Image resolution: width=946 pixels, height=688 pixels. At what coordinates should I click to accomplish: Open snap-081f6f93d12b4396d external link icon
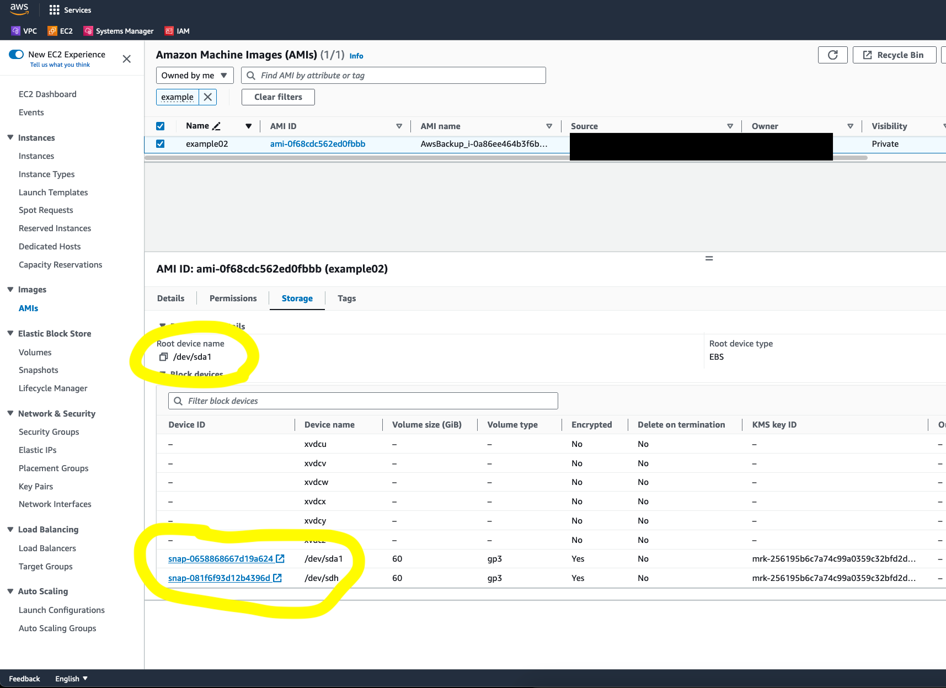pos(277,578)
